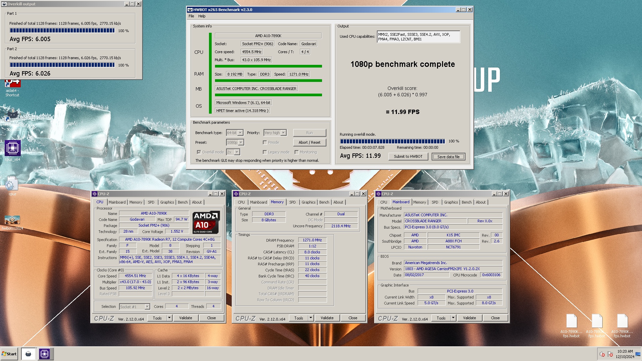Click the Part 1 progress bar
The height and width of the screenshot is (361, 642).
coord(62,31)
